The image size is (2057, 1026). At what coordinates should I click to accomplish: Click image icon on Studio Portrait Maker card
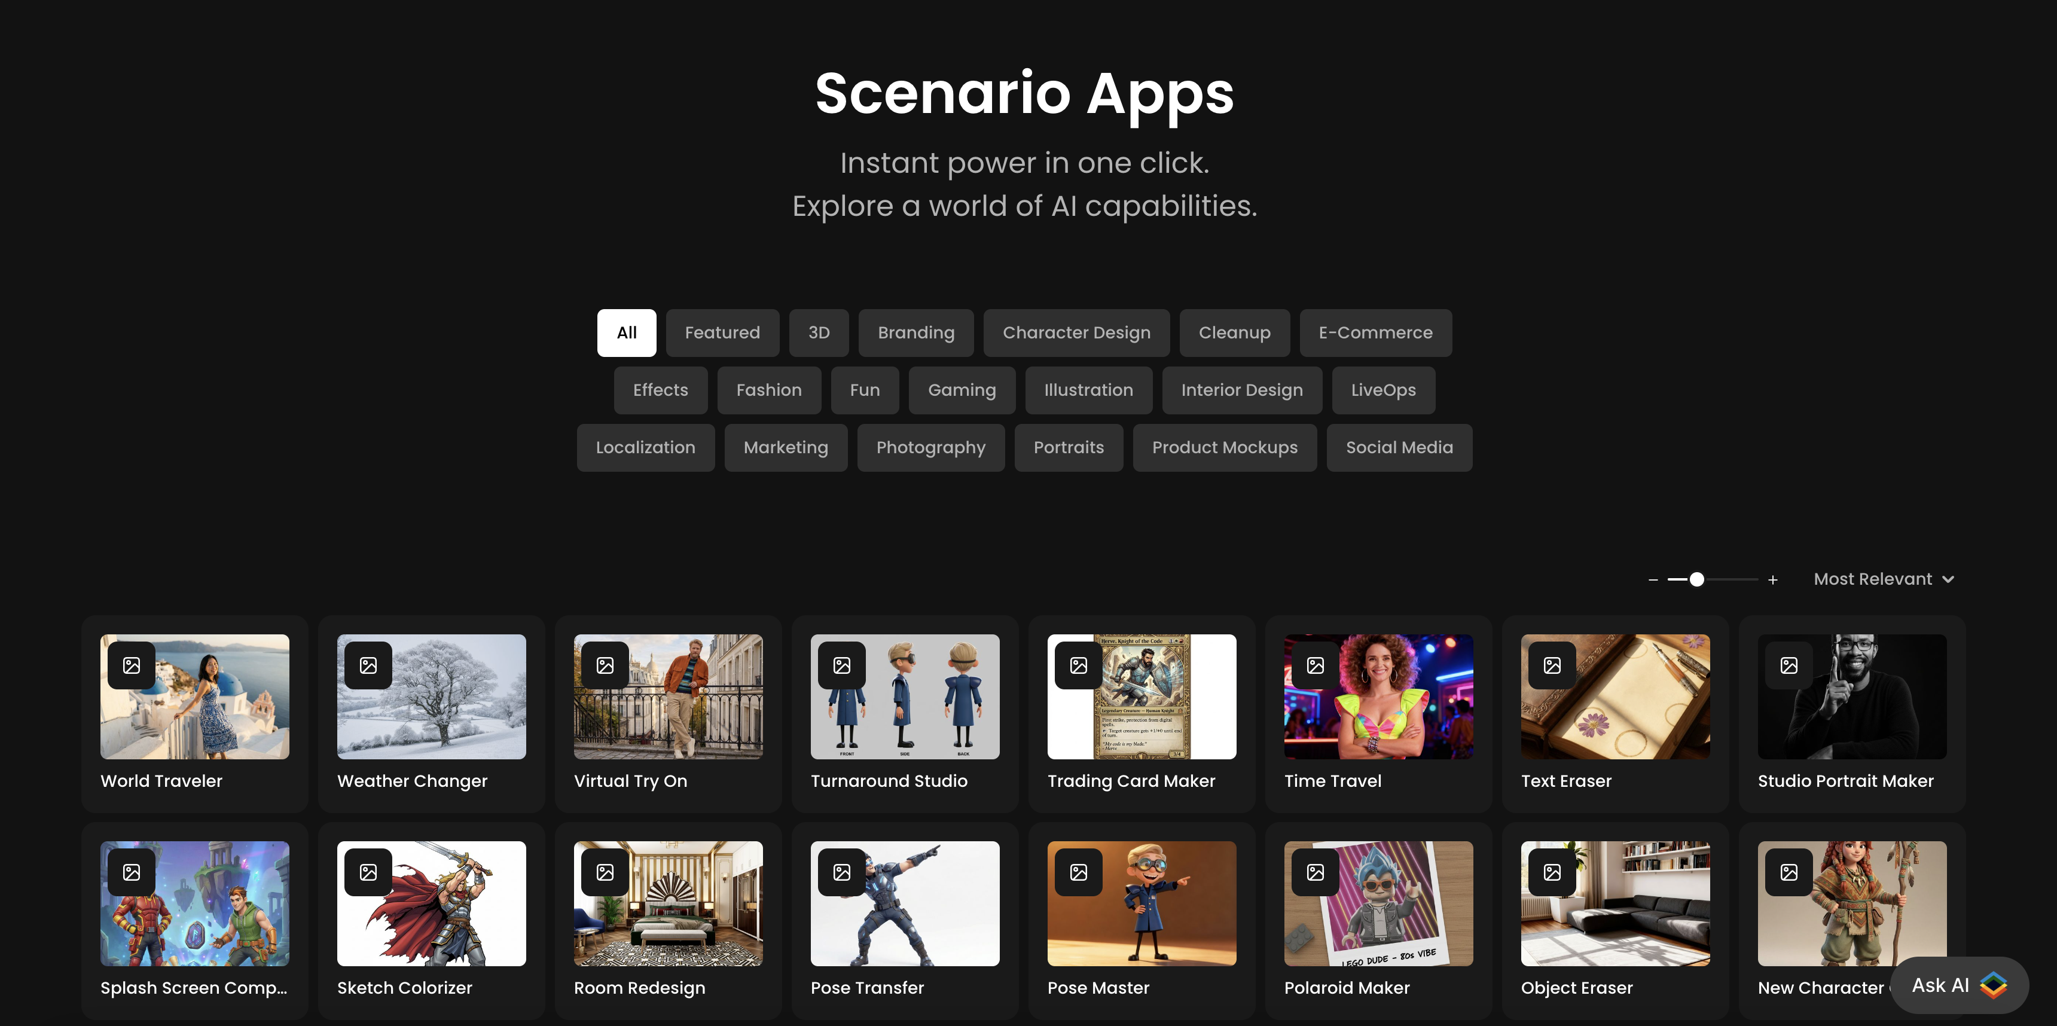1789,665
